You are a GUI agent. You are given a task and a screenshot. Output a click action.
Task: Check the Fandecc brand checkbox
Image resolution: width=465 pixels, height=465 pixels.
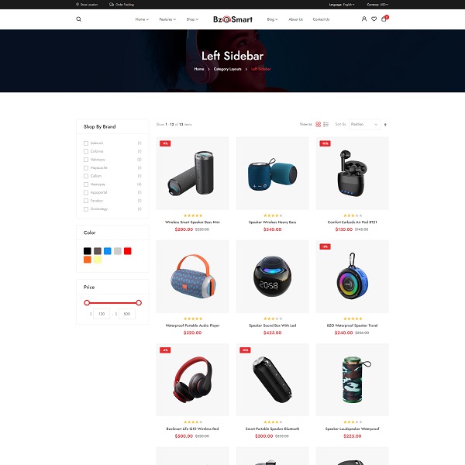[86, 201]
